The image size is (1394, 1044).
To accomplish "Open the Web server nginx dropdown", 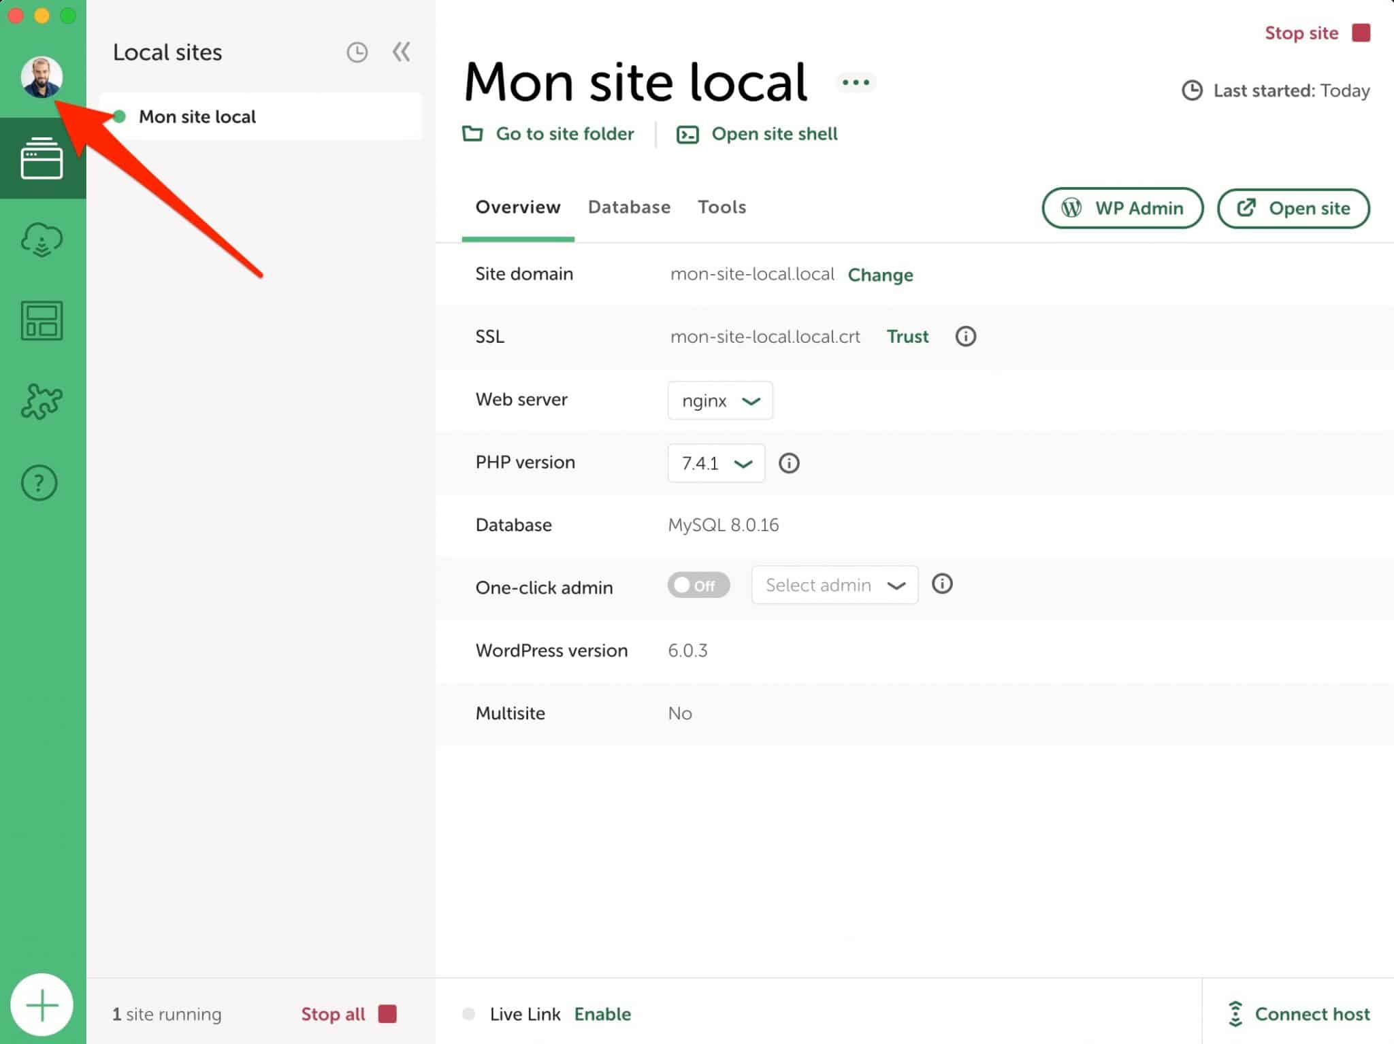I will [720, 401].
